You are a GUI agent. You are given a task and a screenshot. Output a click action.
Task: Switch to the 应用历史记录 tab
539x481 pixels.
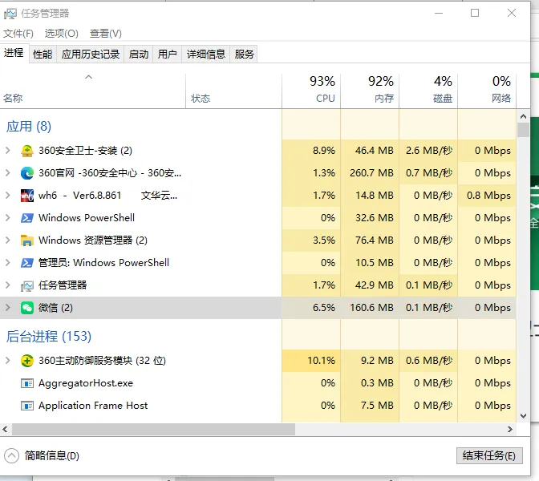pyautogui.click(x=91, y=54)
